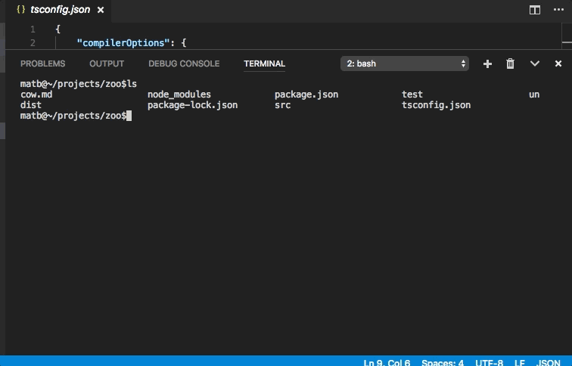Click 'tsconfig.json' in terminal listing
The width and height of the screenshot is (572, 366).
coord(437,105)
